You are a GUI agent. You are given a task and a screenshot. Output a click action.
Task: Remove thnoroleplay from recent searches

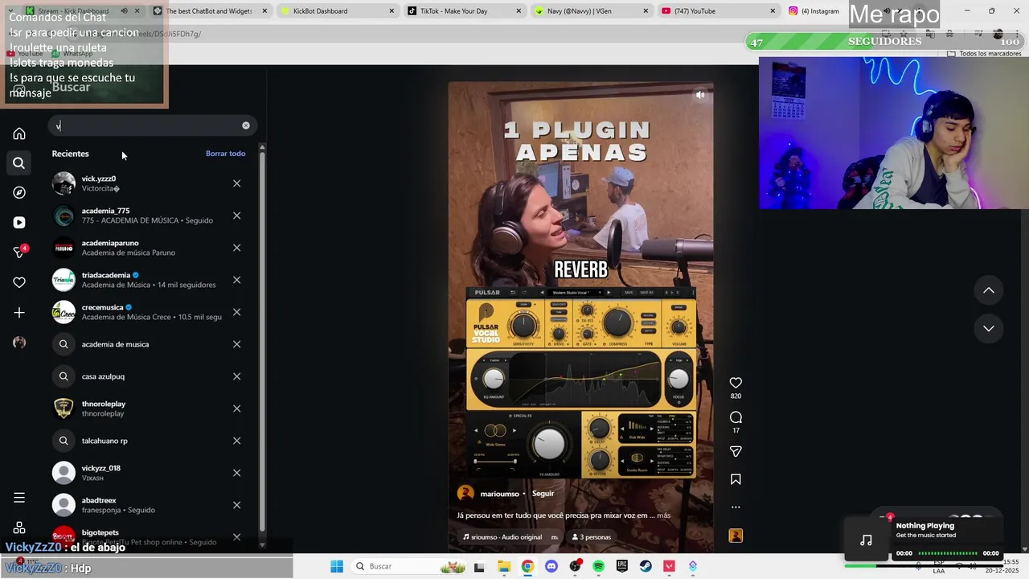tap(236, 409)
